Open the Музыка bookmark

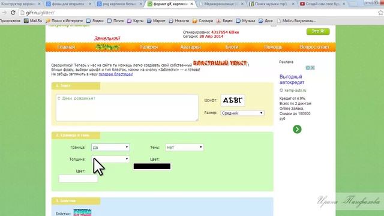[x=245, y=21]
